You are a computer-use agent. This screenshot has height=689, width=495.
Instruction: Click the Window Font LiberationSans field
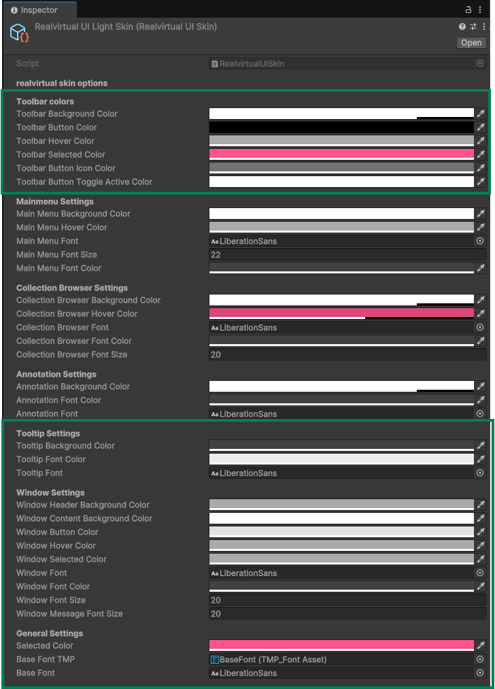[341, 573]
